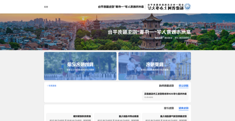235x121 pixels.
Task: Click the chevron arrow beside 查看更多
Action: pyautogui.click(x=47, y=86)
